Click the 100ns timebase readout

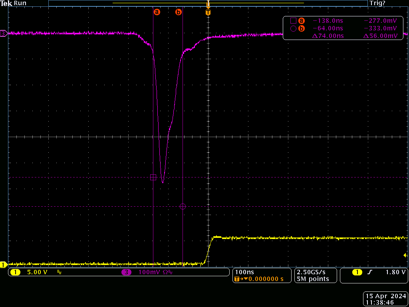pyautogui.click(x=244, y=272)
